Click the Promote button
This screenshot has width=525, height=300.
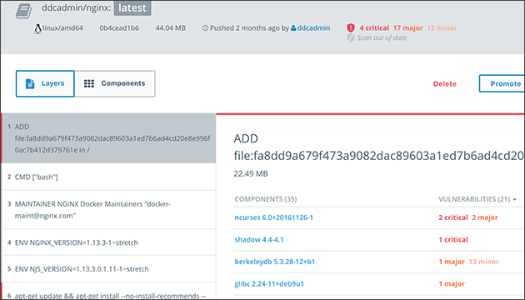click(502, 83)
